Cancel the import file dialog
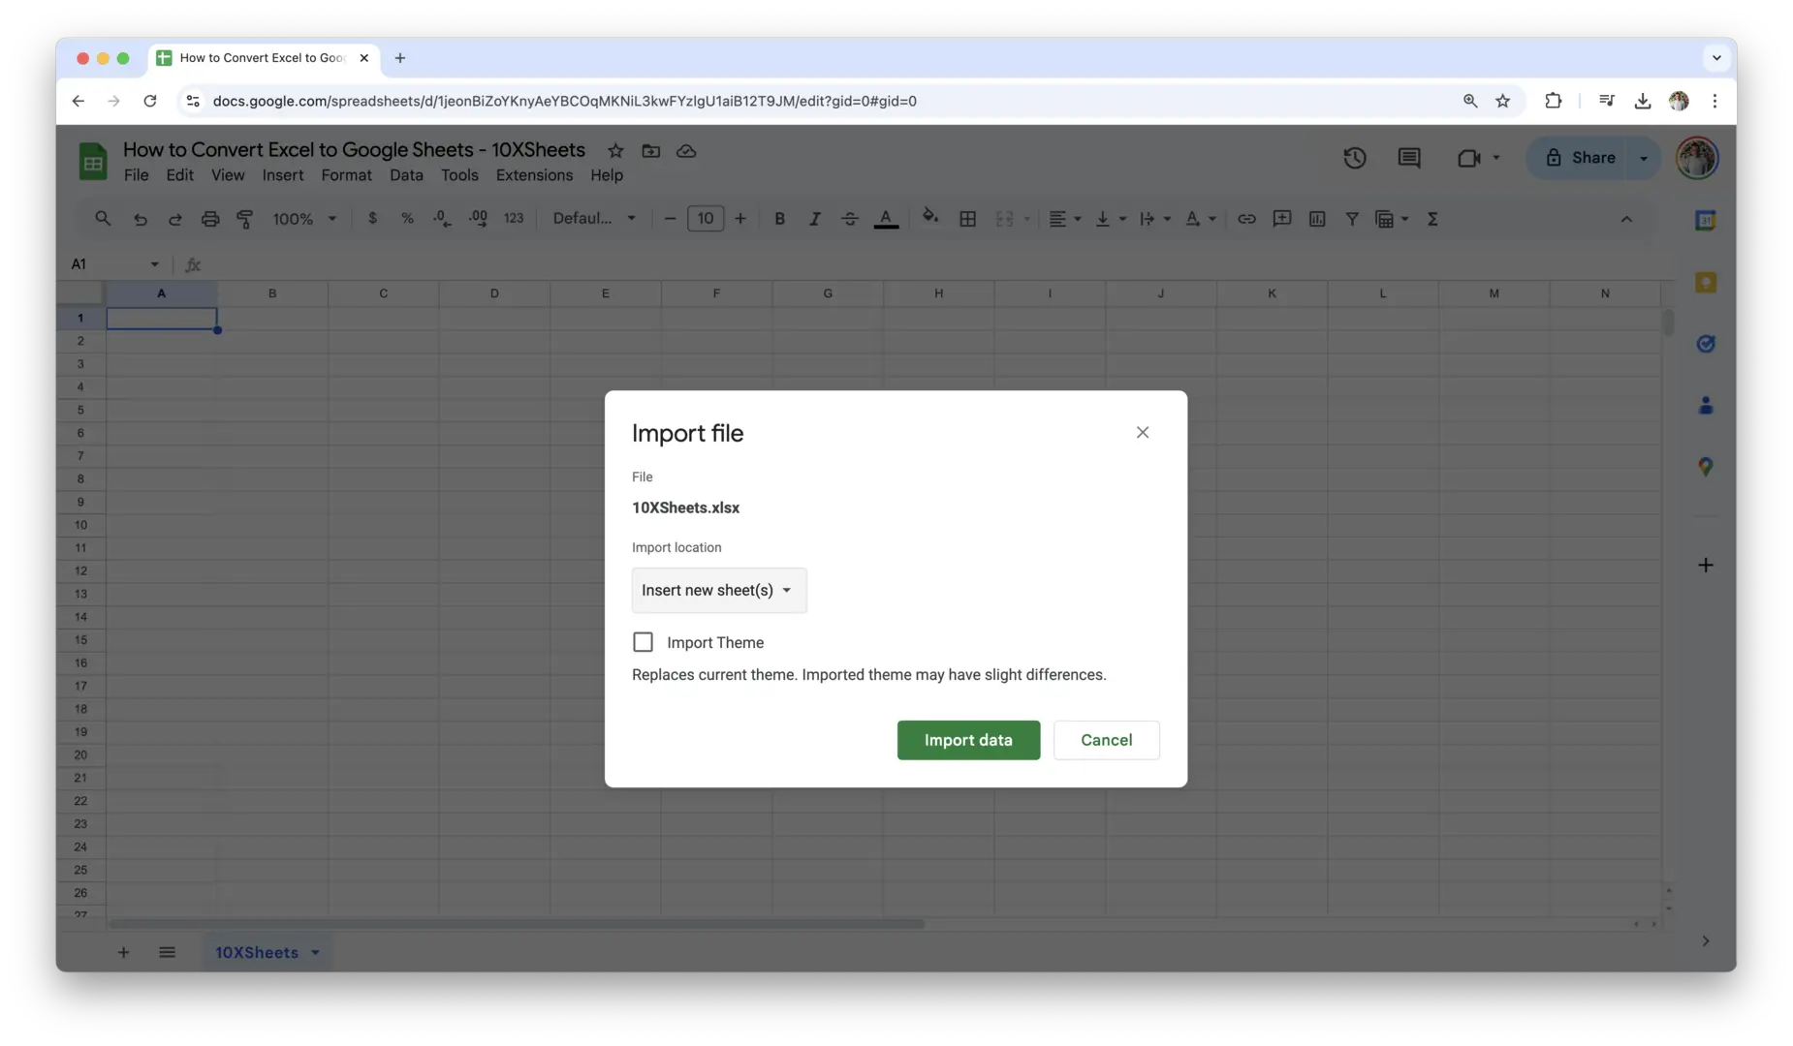Screen dimensions: 1793x1046 click(1106, 740)
